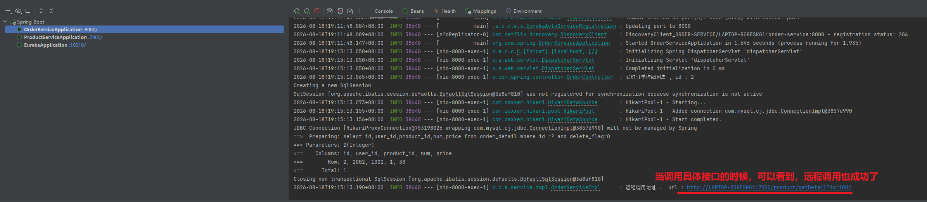The height and width of the screenshot is (202, 927).
Task: Click the camera thread dump icon
Action: 330,11
